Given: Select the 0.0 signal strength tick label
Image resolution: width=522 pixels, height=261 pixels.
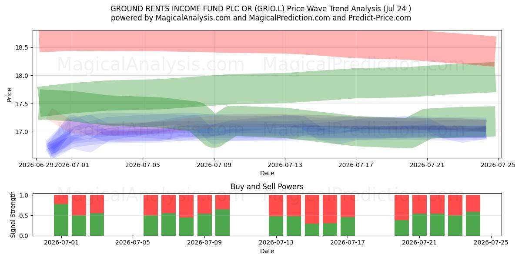Looking at the screenshot, I should [24, 236].
